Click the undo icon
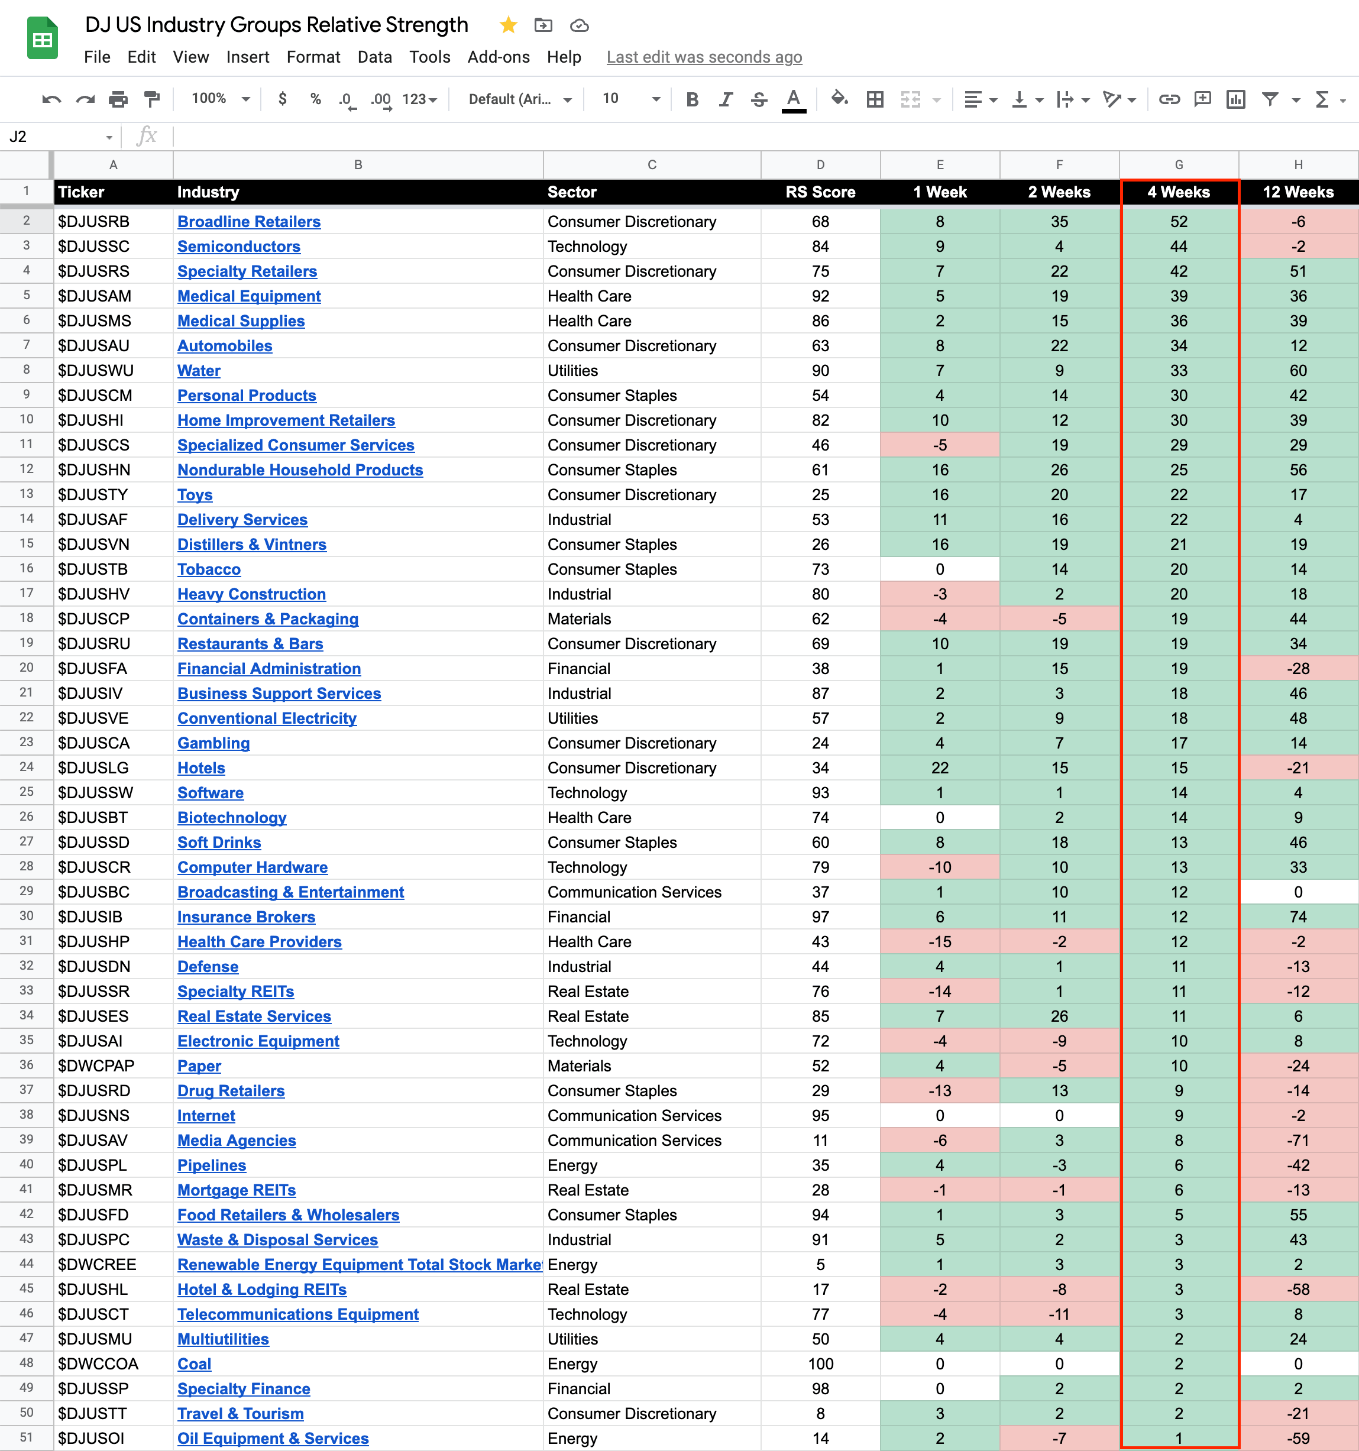1359x1451 pixels. [x=51, y=99]
